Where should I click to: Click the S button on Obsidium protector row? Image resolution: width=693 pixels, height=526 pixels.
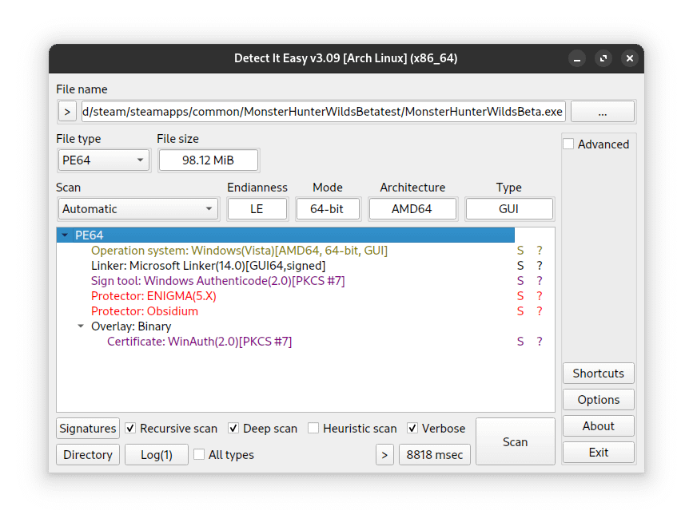pos(520,311)
